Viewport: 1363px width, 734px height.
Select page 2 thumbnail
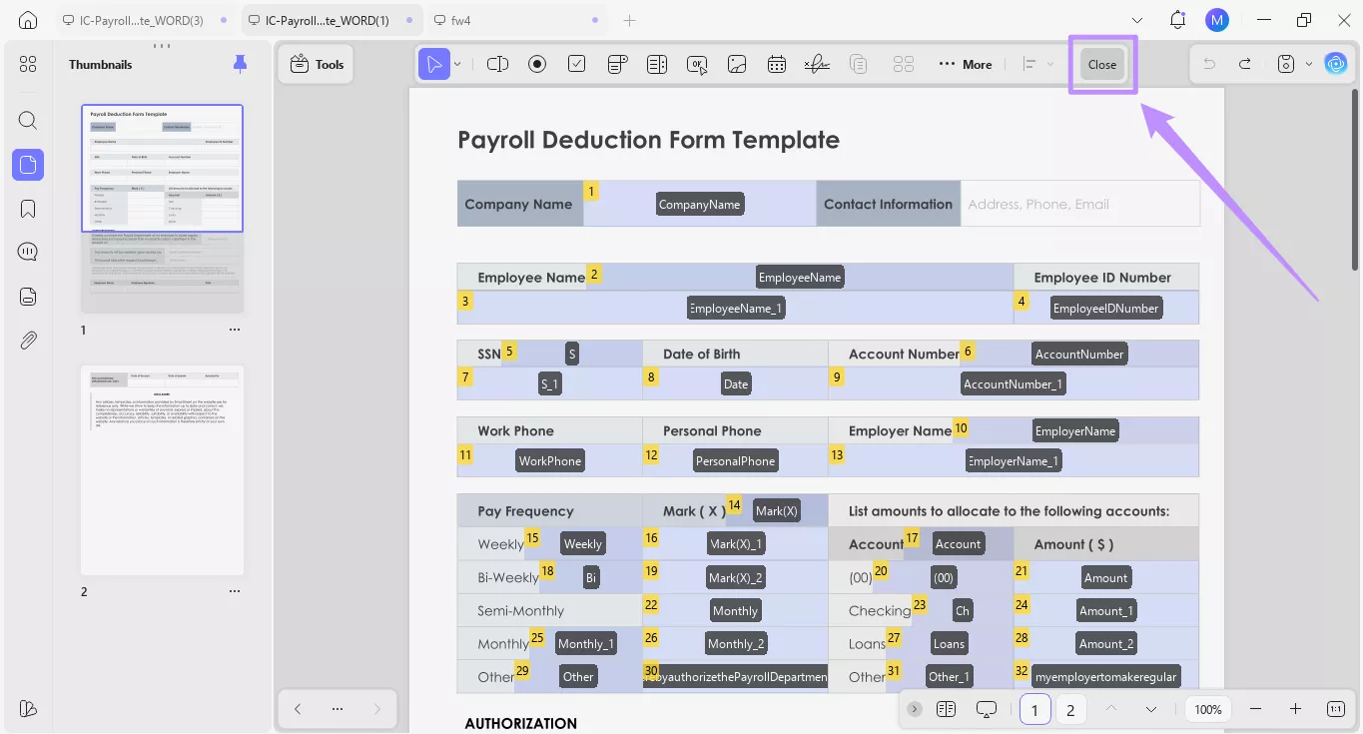tap(162, 470)
